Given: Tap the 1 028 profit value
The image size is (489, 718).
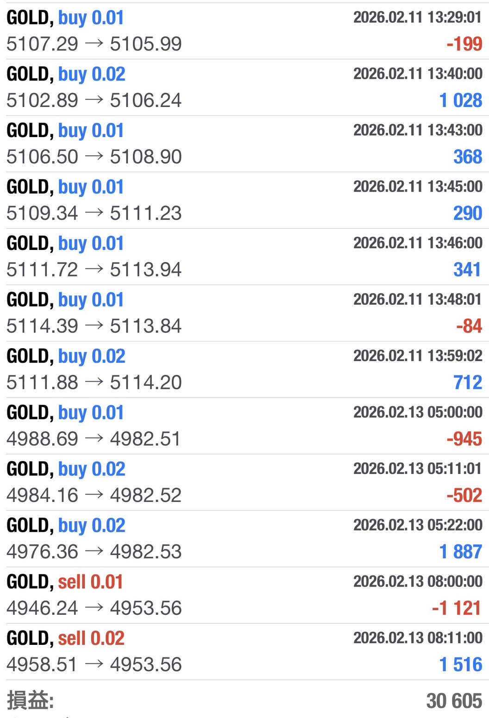Looking at the screenshot, I should tap(460, 100).
